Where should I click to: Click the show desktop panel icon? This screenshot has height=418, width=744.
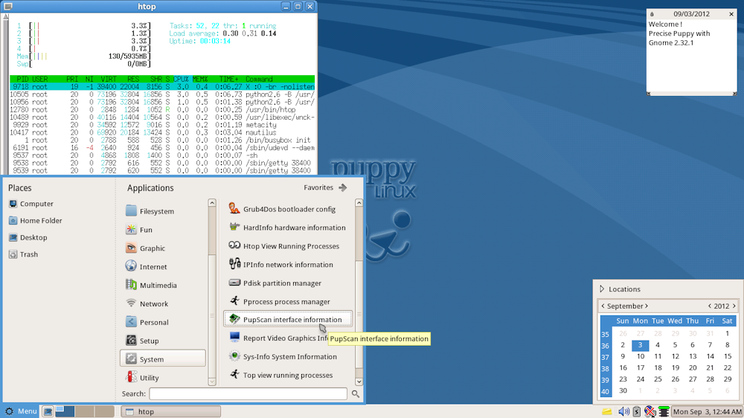click(x=48, y=411)
